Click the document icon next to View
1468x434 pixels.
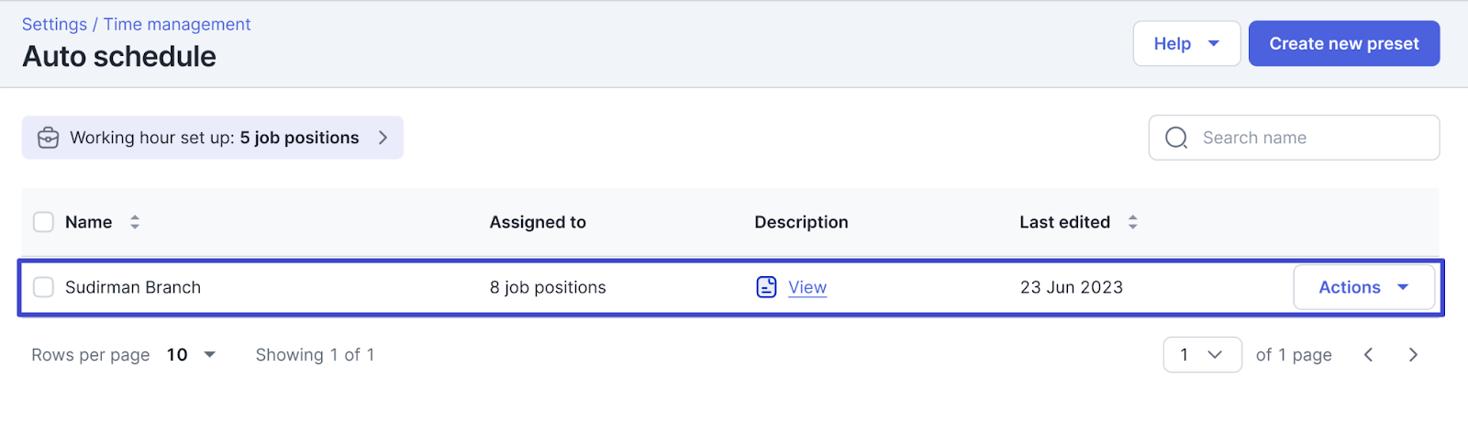(766, 287)
